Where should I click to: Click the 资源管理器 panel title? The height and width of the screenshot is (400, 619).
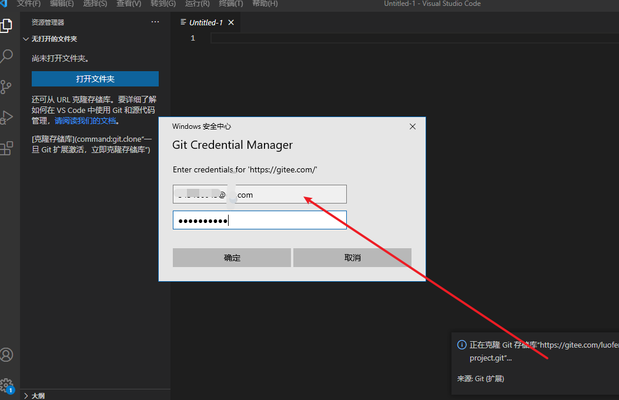click(x=48, y=22)
